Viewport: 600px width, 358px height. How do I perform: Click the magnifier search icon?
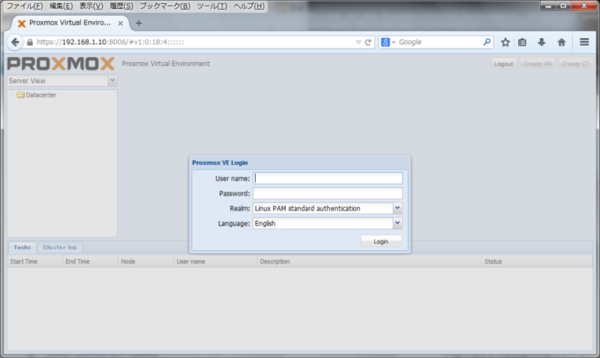coord(487,42)
